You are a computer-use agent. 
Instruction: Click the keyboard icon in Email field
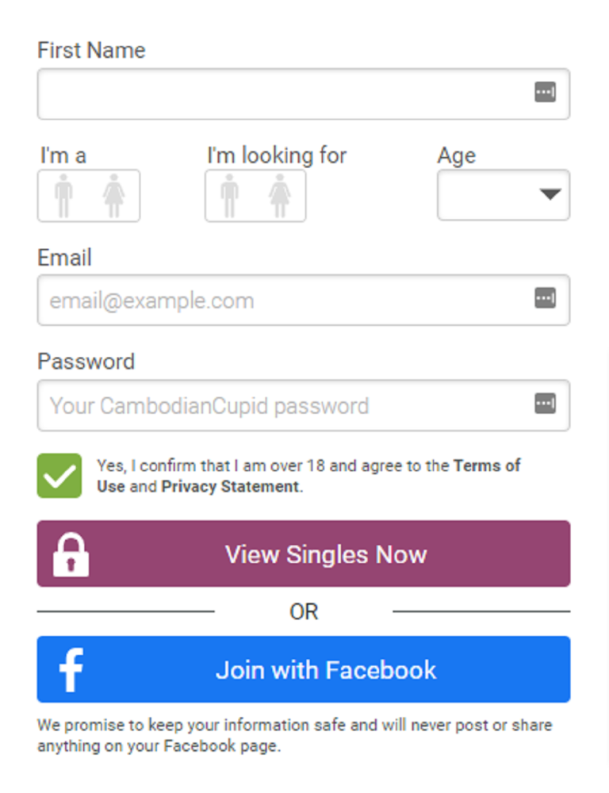click(x=545, y=297)
